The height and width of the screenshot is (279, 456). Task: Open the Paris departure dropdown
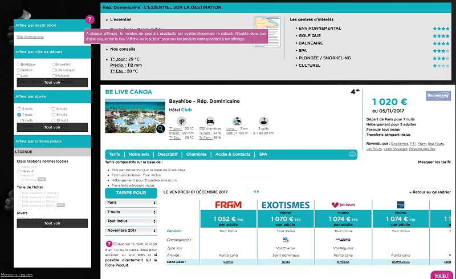[131, 203]
